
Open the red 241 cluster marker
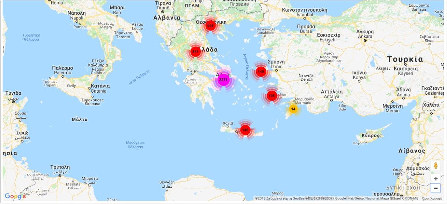[195, 52]
